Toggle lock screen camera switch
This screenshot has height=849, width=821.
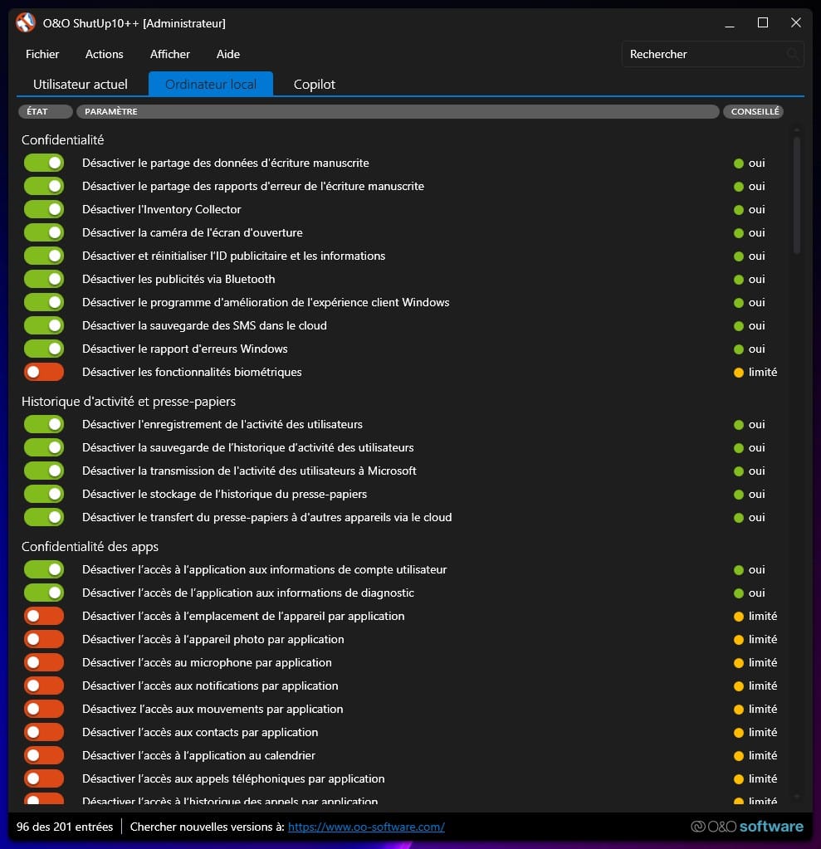[44, 233]
